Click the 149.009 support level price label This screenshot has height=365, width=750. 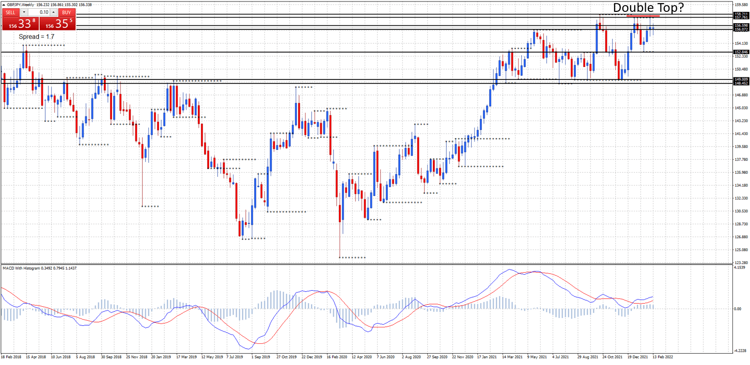(x=741, y=79)
